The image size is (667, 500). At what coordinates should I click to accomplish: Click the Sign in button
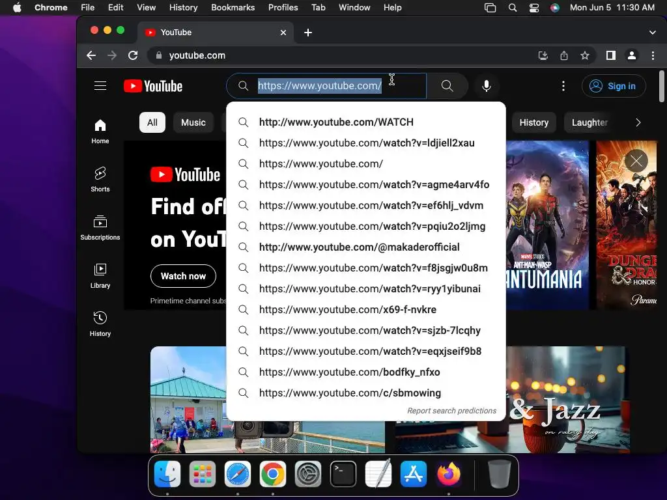coord(613,86)
